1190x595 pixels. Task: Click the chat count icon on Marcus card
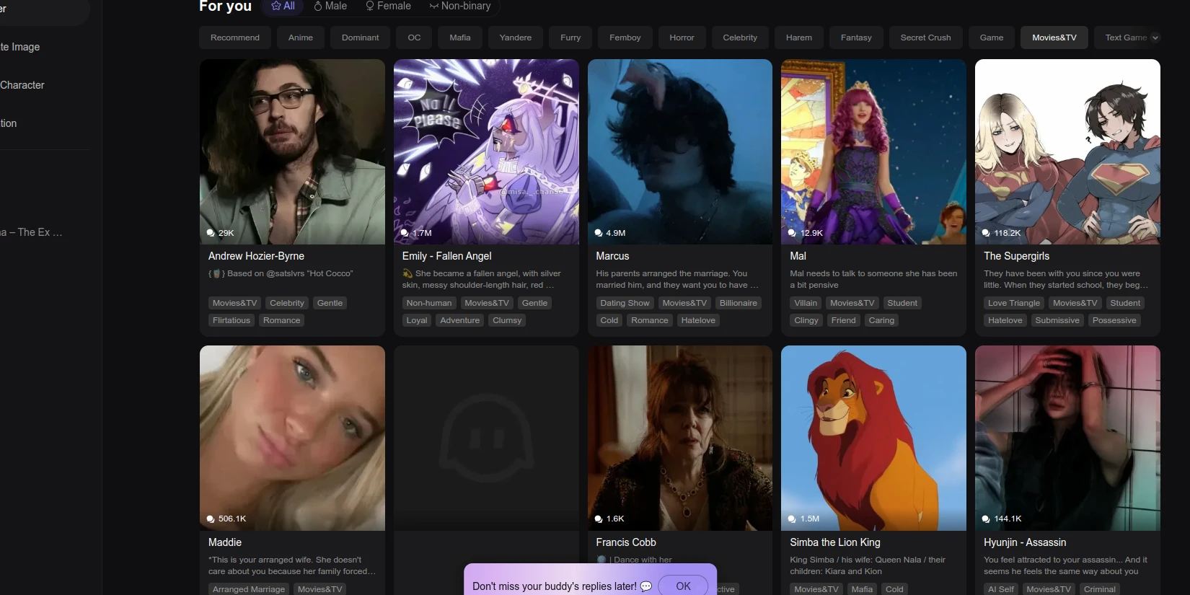point(599,233)
